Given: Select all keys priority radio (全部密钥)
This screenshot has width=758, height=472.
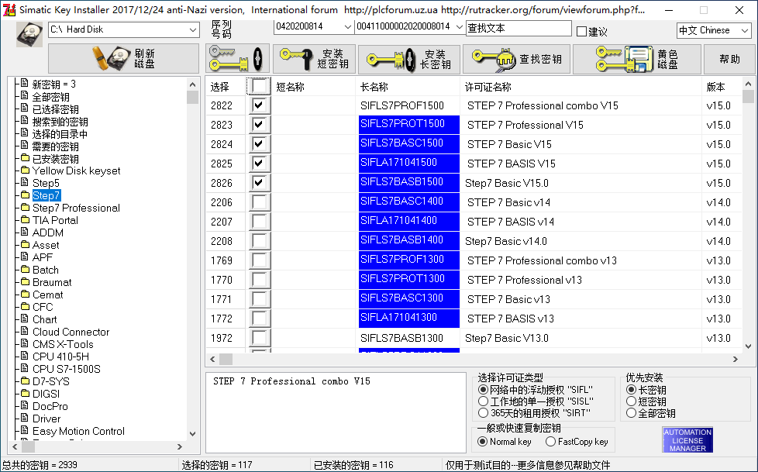Looking at the screenshot, I should point(630,413).
